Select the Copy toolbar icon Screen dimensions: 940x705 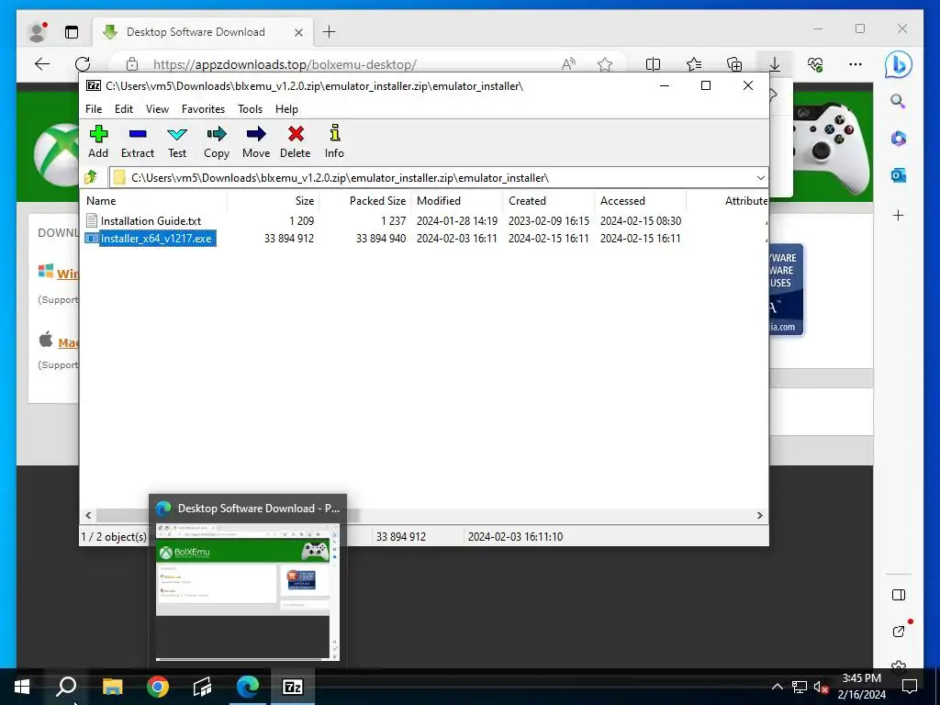pos(217,141)
